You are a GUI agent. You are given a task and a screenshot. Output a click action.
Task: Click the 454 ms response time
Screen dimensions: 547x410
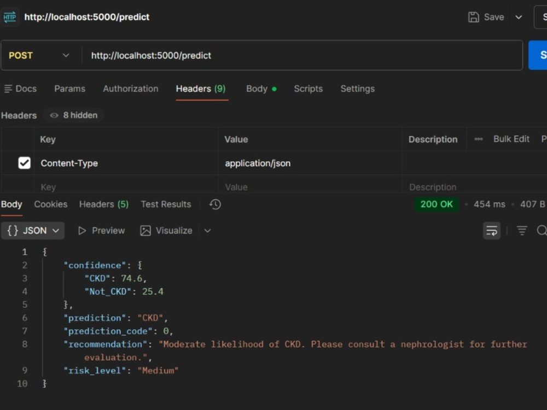(489, 204)
